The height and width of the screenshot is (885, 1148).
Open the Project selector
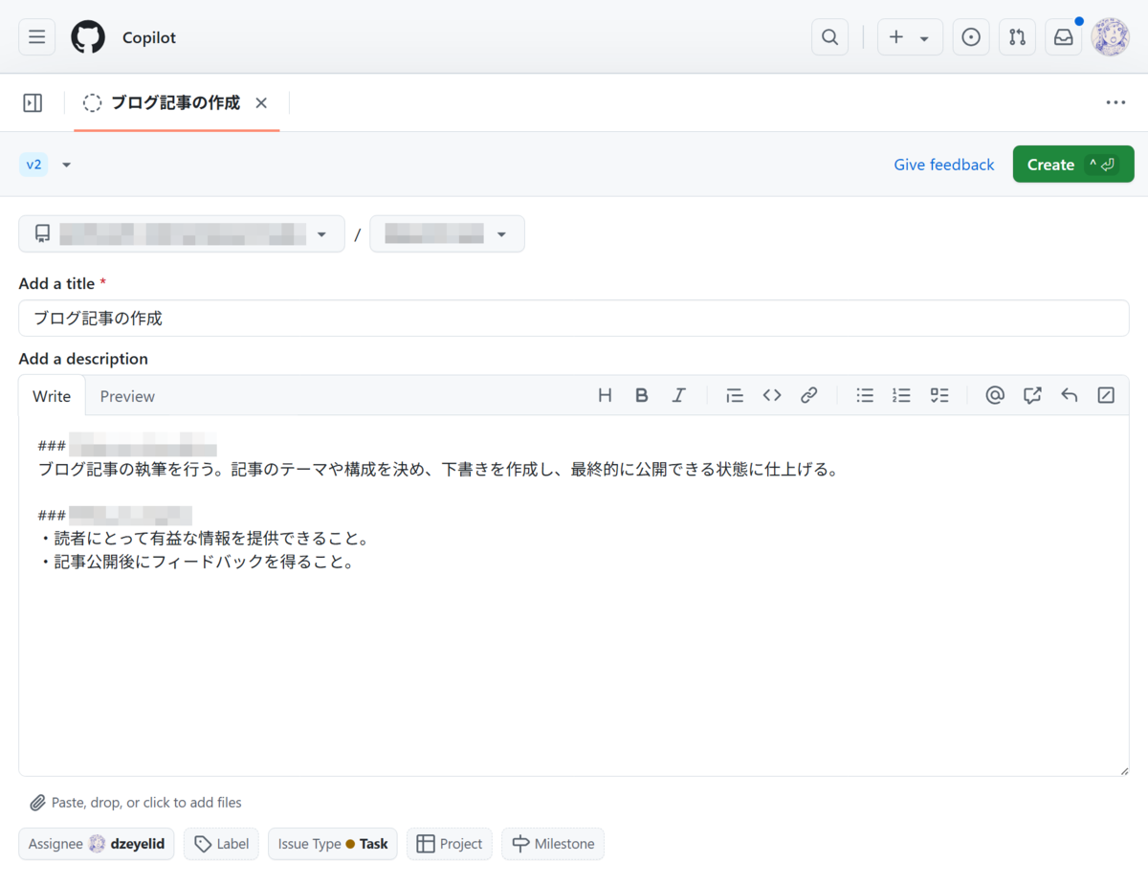pyautogui.click(x=450, y=844)
